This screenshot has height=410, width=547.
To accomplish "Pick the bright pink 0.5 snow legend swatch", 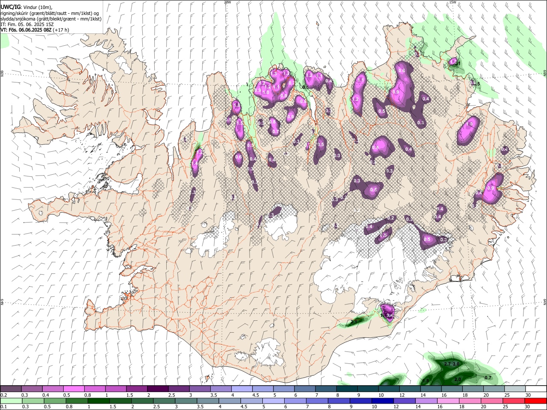I will [x=74, y=389].
